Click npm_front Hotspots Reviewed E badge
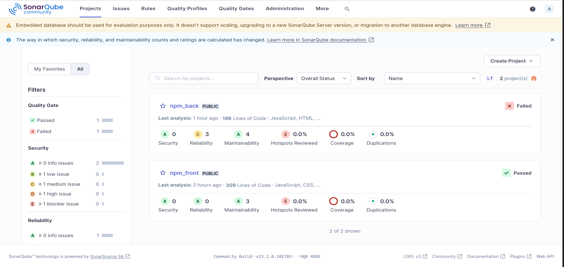 [x=285, y=201]
